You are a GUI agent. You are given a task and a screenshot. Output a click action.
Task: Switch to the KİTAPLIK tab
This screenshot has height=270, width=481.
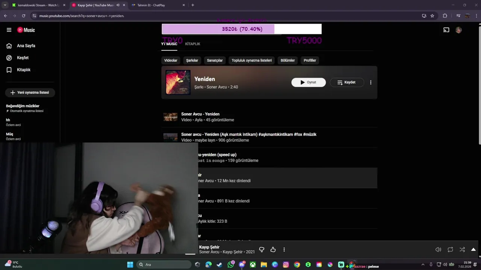tap(192, 44)
